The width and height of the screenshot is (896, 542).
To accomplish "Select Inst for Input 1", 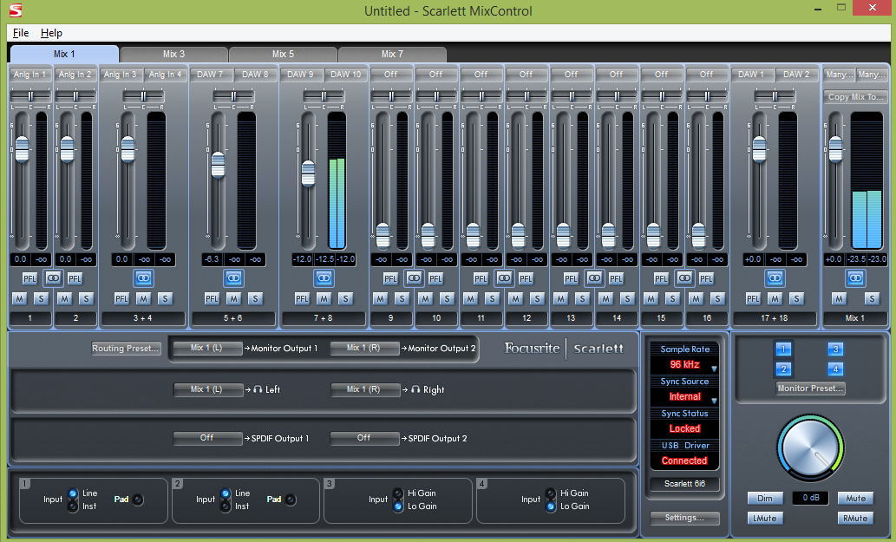I will [x=73, y=506].
